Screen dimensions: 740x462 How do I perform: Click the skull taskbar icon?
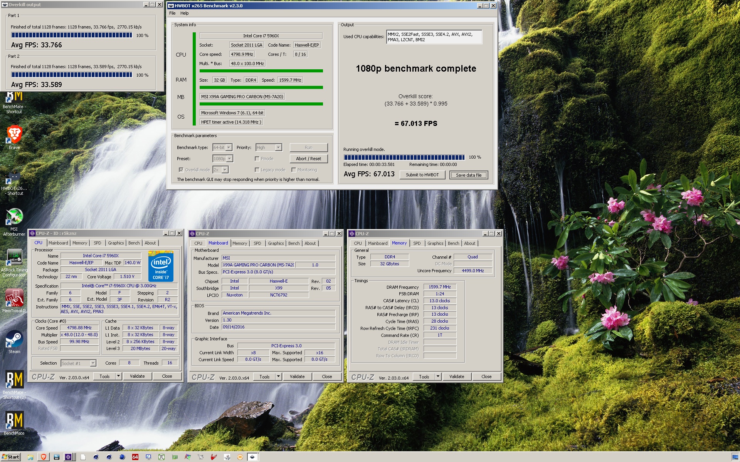tap(227, 457)
